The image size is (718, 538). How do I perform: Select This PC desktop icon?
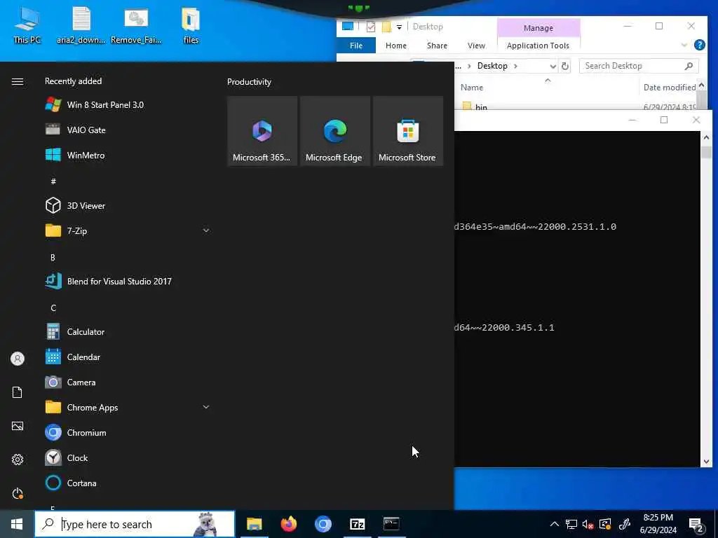coord(27,26)
